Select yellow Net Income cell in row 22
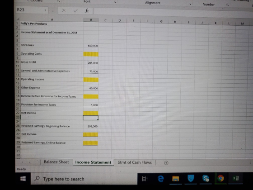The image size is (253, 190). pos(91,113)
